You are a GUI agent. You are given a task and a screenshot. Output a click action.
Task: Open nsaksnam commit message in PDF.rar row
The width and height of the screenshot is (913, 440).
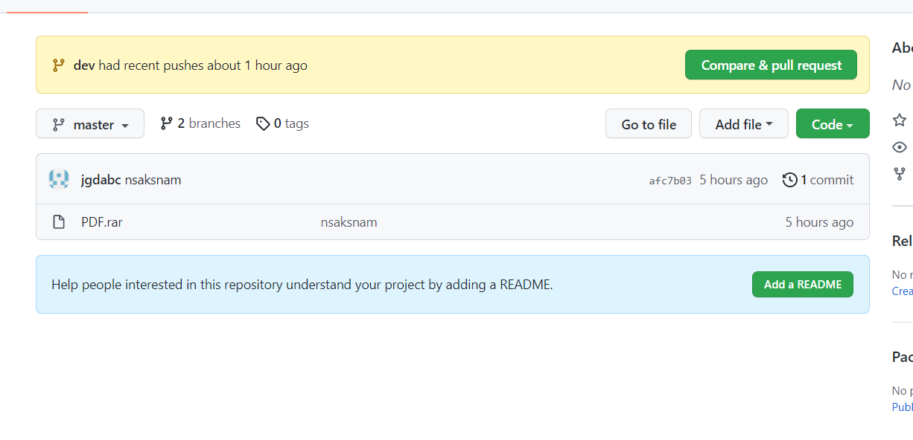click(x=349, y=222)
